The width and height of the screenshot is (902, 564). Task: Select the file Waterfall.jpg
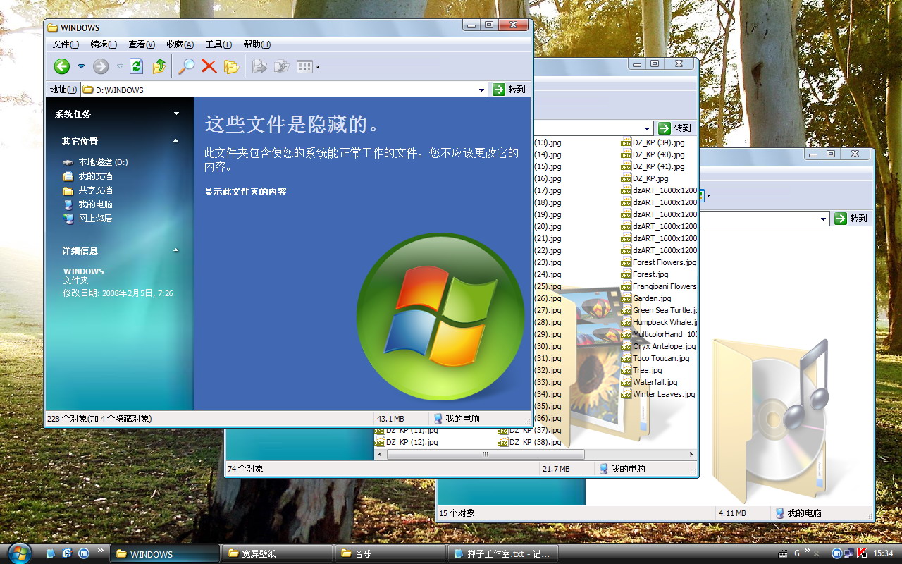(x=650, y=382)
